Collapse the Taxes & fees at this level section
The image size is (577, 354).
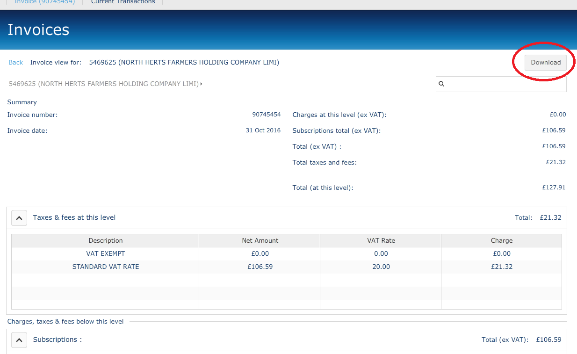pyautogui.click(x=19, y=217)
